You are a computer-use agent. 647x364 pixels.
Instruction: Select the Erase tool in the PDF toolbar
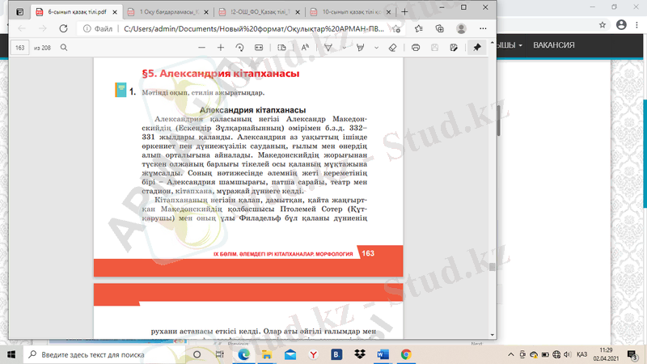pos(391,48)
